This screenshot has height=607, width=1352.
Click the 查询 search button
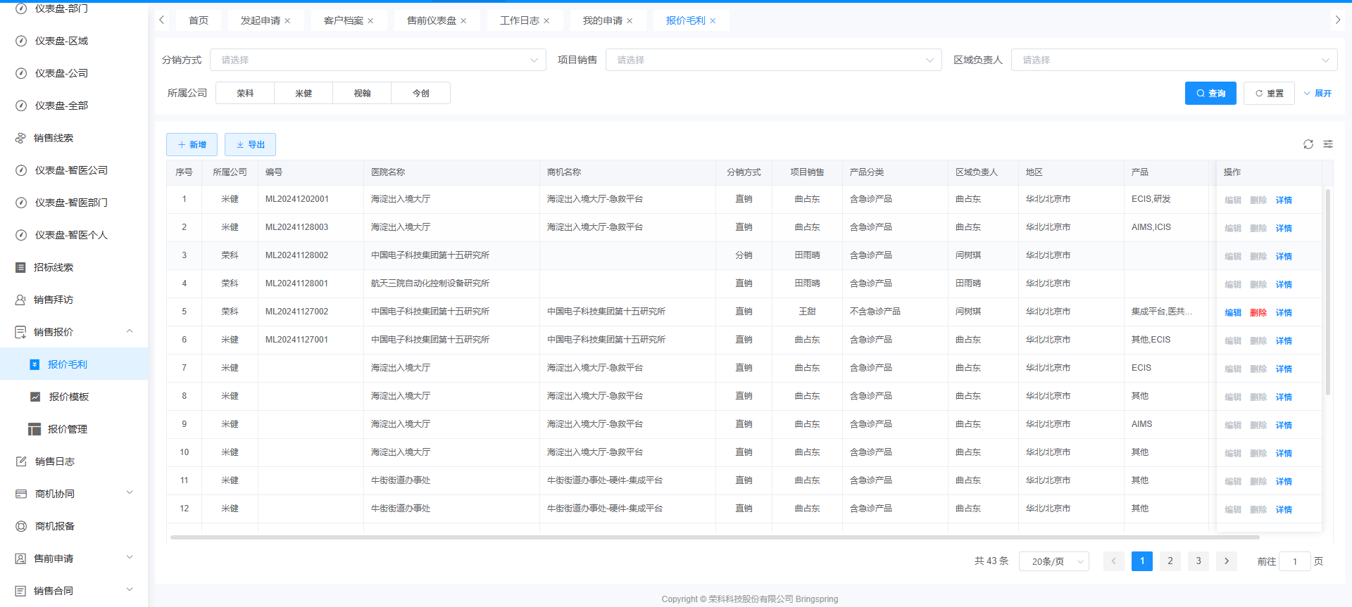[1210, 93]
